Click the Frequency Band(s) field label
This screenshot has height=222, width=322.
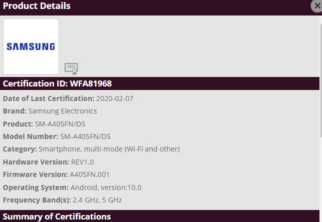tap(37, 200)
